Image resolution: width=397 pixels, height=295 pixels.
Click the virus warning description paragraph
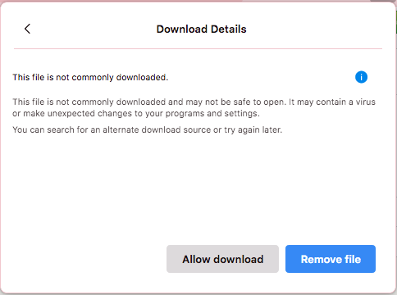click(194, 107)
